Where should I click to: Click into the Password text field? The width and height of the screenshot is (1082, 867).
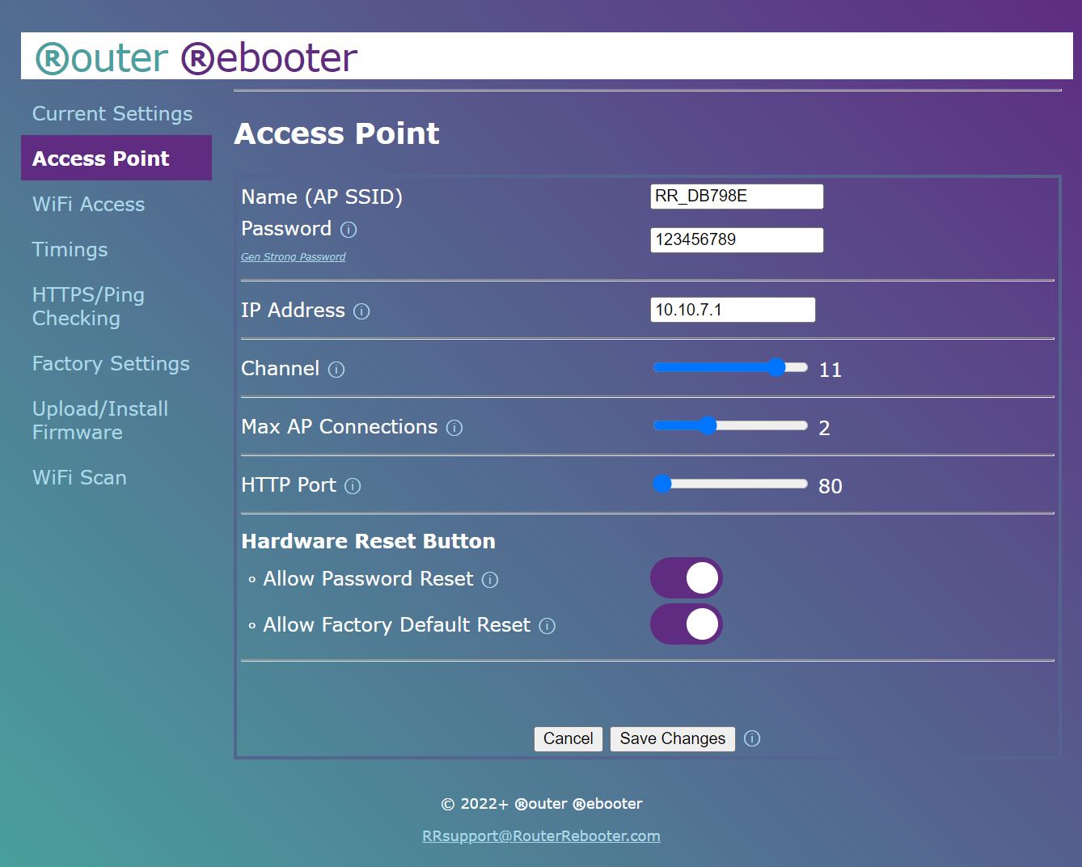point(737,240)
